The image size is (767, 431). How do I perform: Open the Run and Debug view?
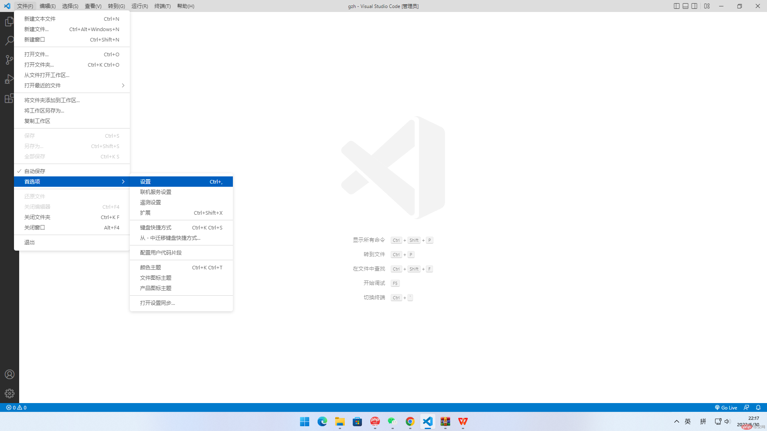point(9,79)
